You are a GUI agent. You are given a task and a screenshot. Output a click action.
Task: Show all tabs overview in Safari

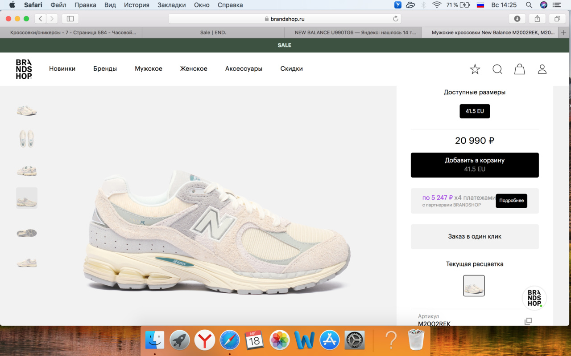pos(557,19)
